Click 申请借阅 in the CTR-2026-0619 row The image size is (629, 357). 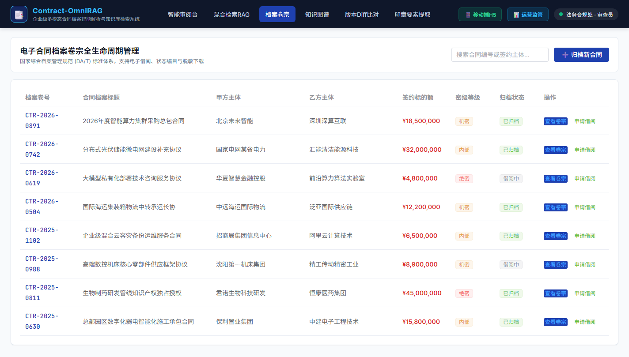pos(585,178)
